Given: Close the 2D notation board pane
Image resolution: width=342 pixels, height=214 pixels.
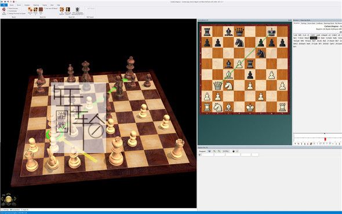Looking at the screenshot, I should click(x=291, y=20).
